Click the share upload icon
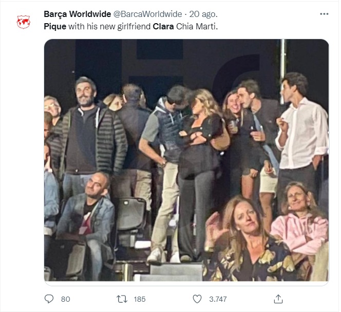 click(278, 299)
